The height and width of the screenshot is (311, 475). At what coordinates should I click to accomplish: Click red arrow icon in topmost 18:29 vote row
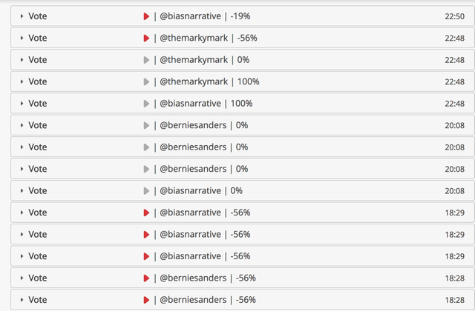(147, 213)
